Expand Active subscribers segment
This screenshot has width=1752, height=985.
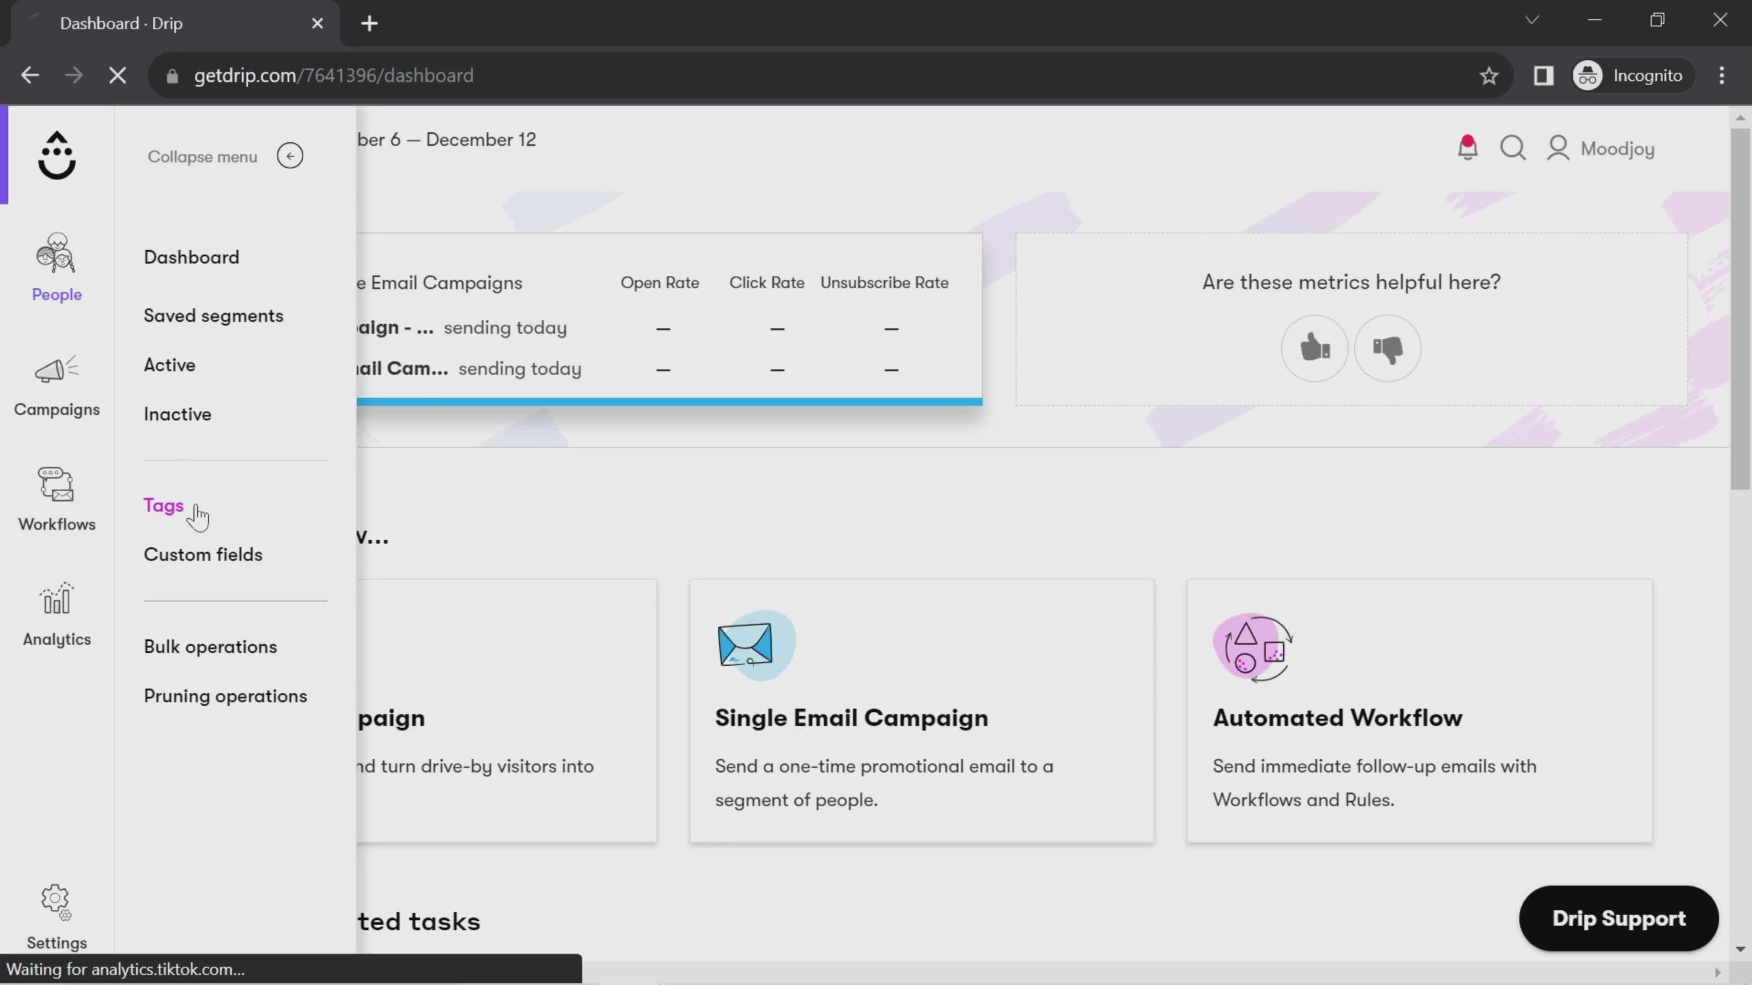tap(170, 364)
